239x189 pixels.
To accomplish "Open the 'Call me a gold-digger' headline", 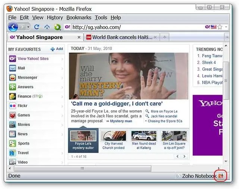I will pos(117,104).
